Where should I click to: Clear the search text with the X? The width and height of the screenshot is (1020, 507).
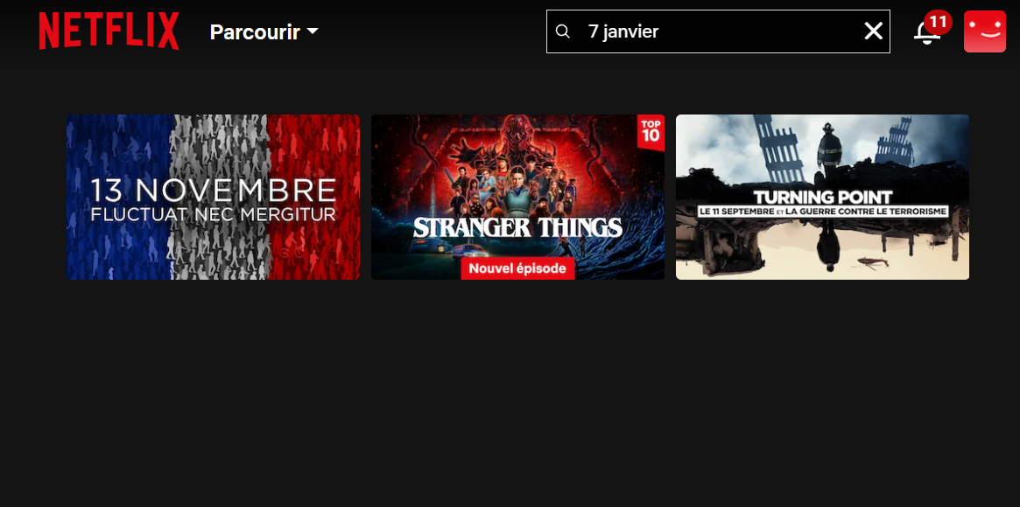(x=873, y=31)
